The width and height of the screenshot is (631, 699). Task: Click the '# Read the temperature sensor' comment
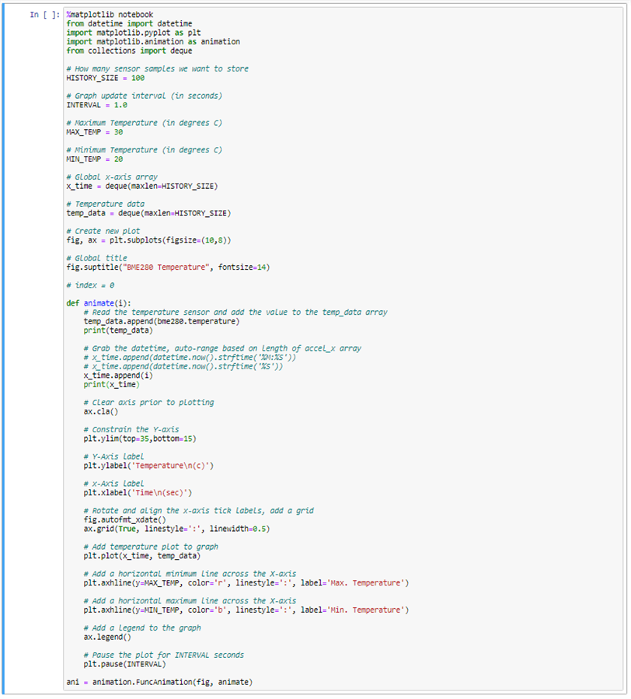pyautogui.click(x=235, y=312)
